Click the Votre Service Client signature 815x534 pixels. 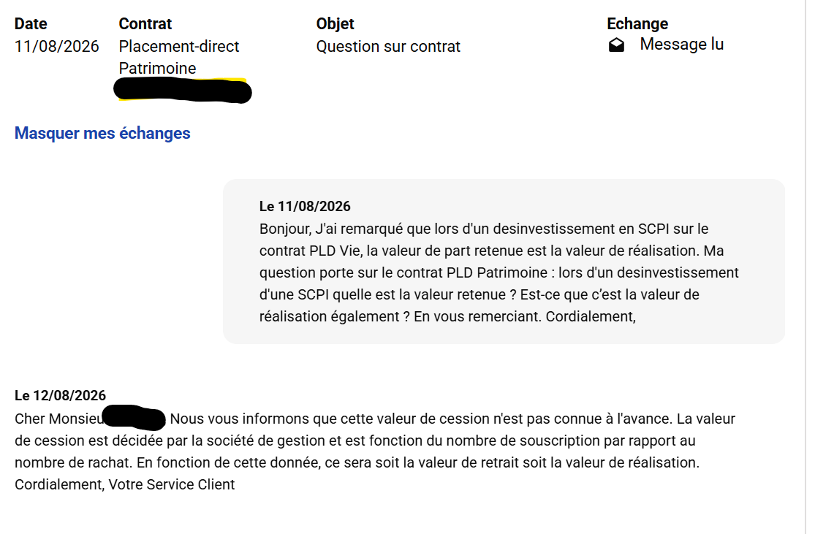(172, 484)
